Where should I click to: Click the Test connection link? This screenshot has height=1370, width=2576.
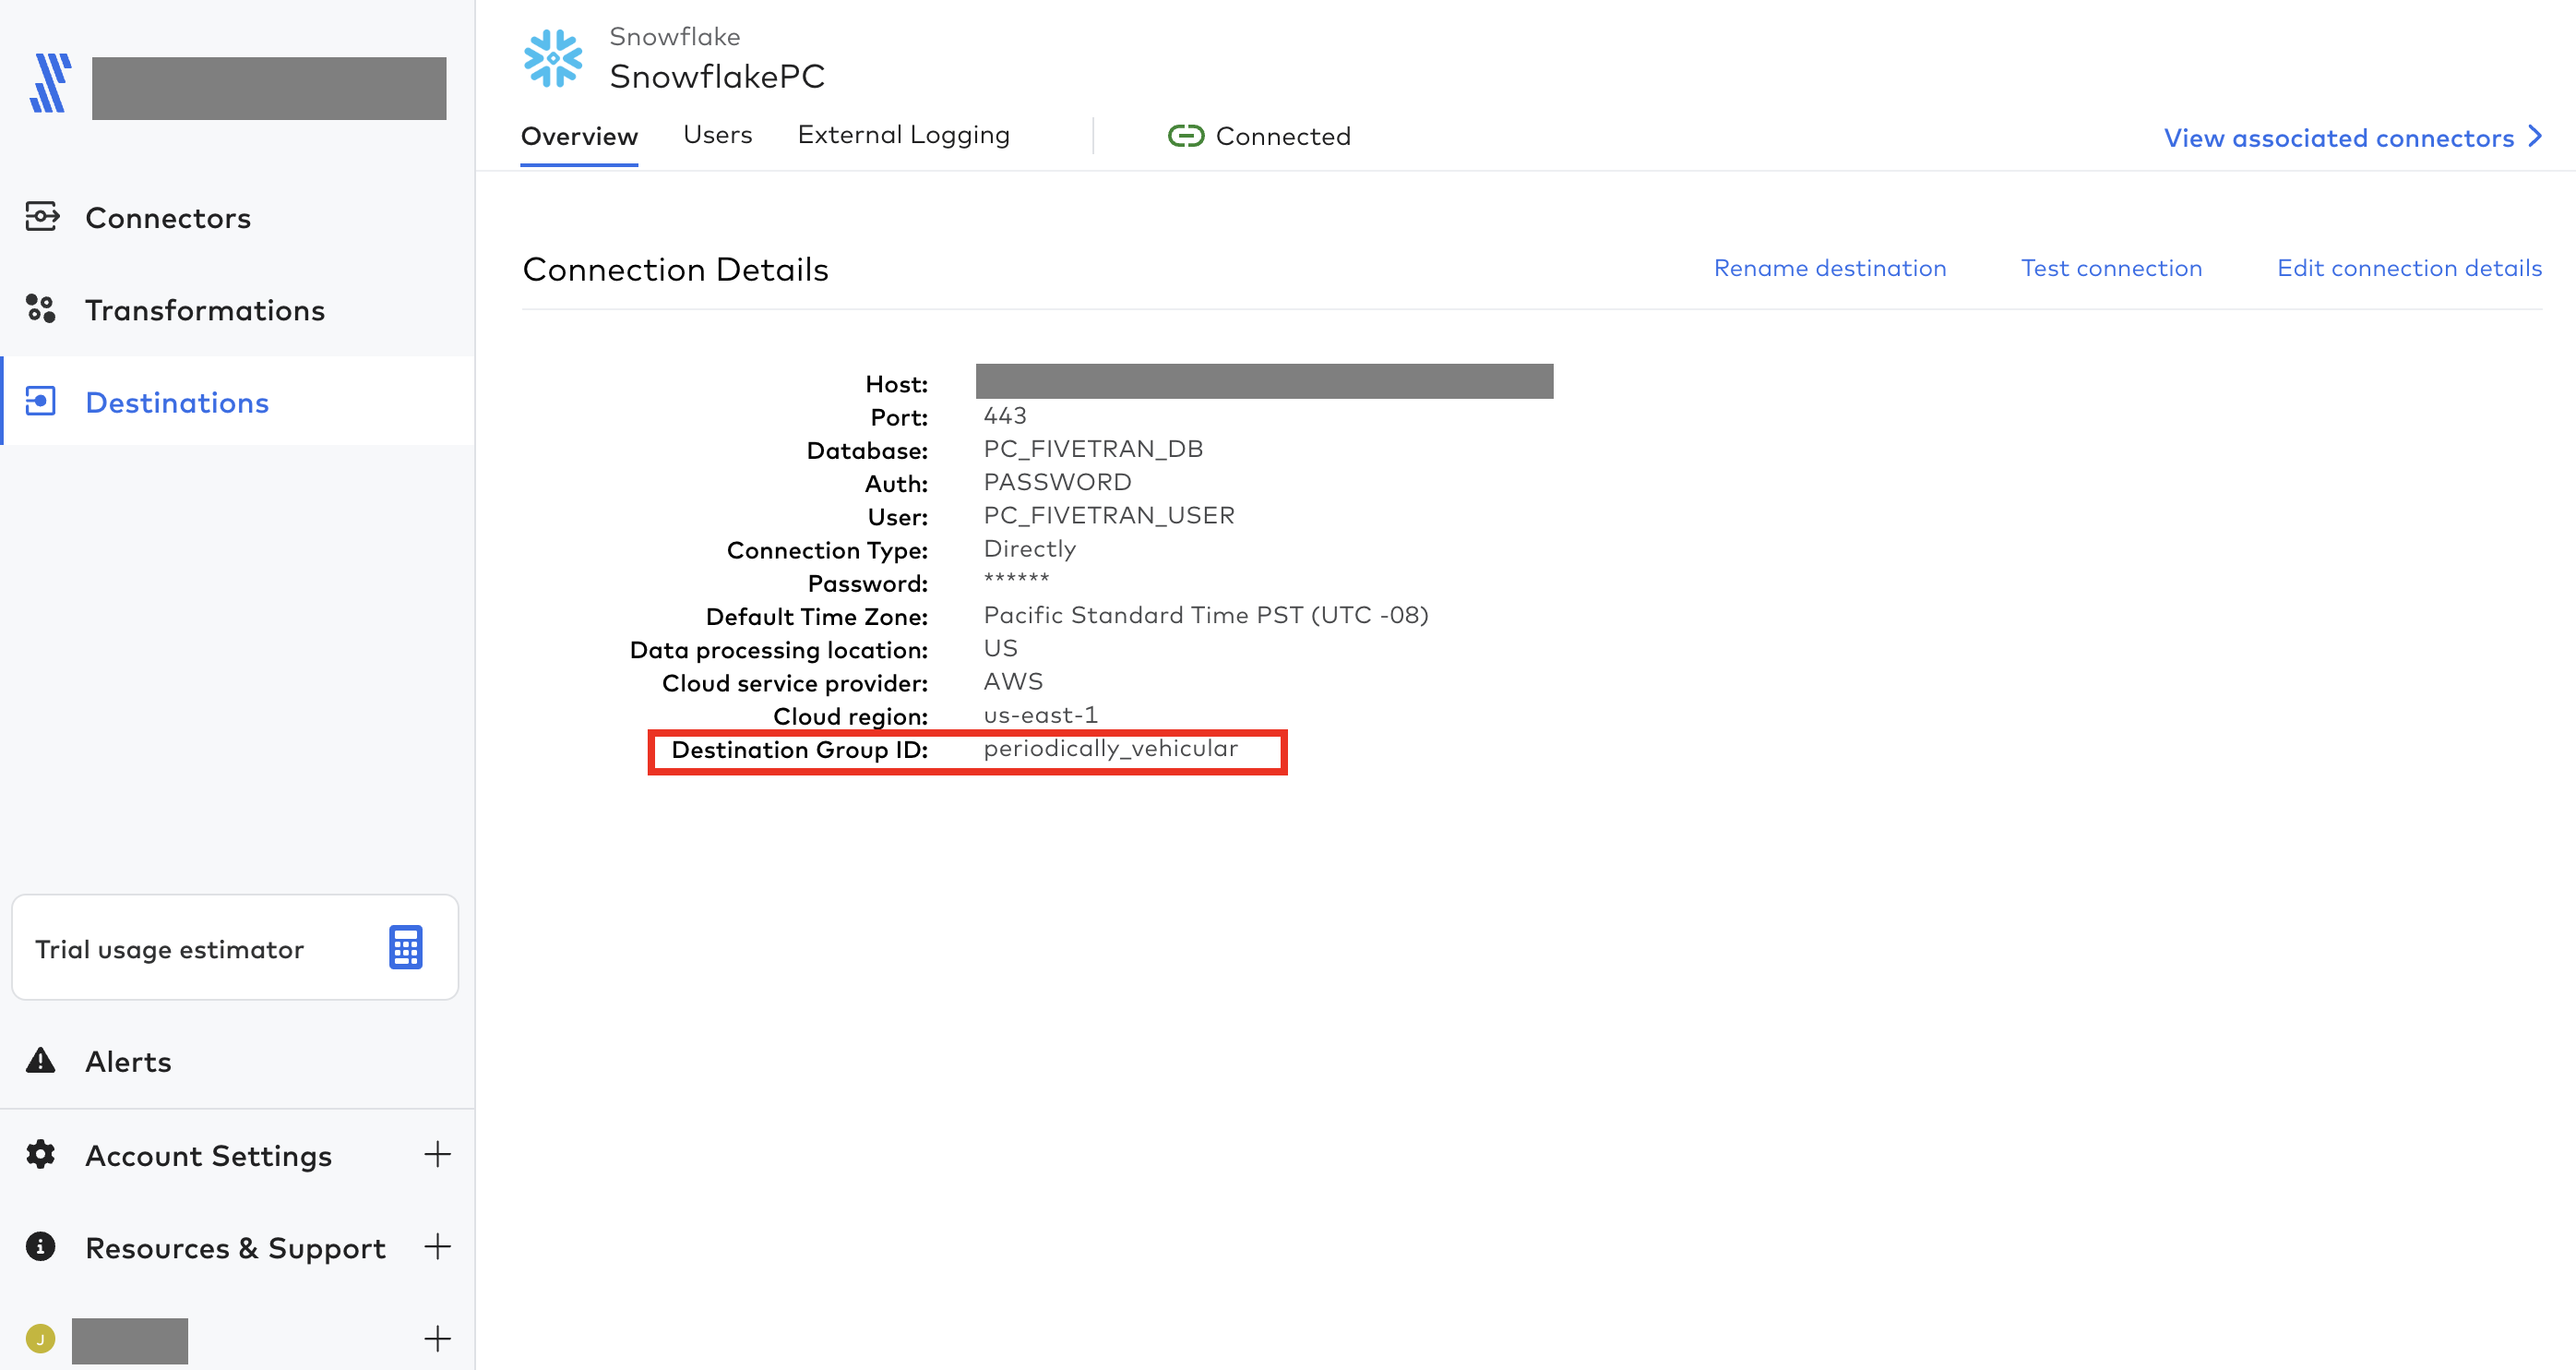tap(2111, 269)
